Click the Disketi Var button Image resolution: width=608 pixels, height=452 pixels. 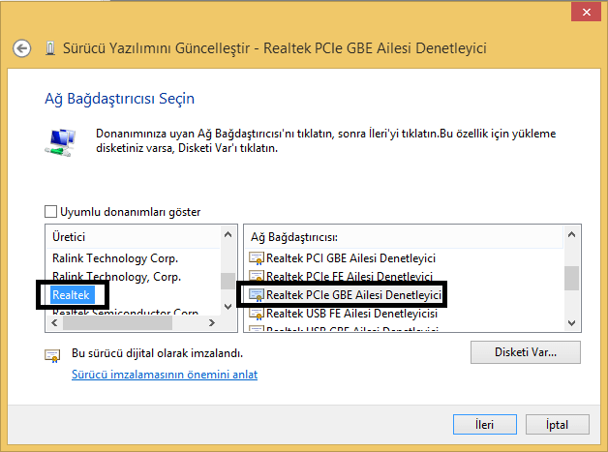pos(526,351)
